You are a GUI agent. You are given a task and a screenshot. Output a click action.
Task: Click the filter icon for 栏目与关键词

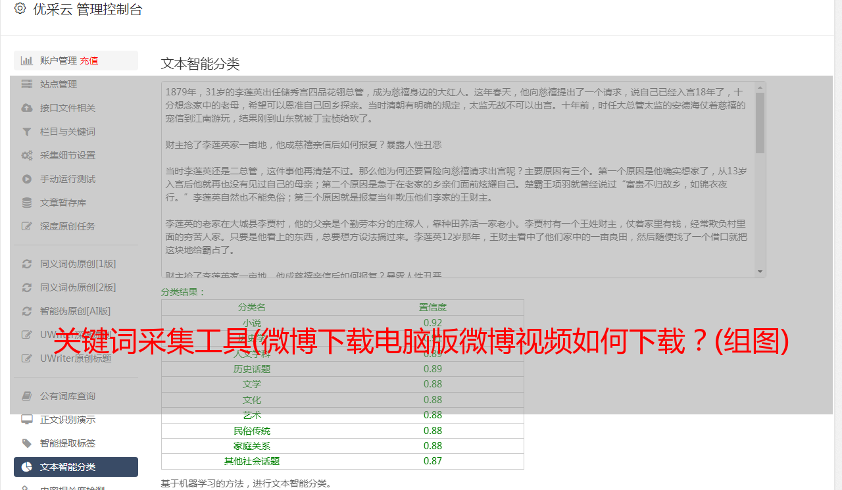27,132
